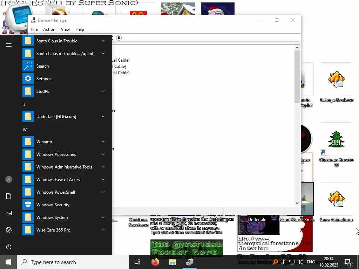Open the Santa Claus in Trouble folder icon
The width and height of the screenshot is (359, 269).
pyautogui.click(x=28, y=41)
